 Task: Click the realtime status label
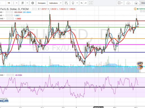pyautogui.click(x=142, y=9)
